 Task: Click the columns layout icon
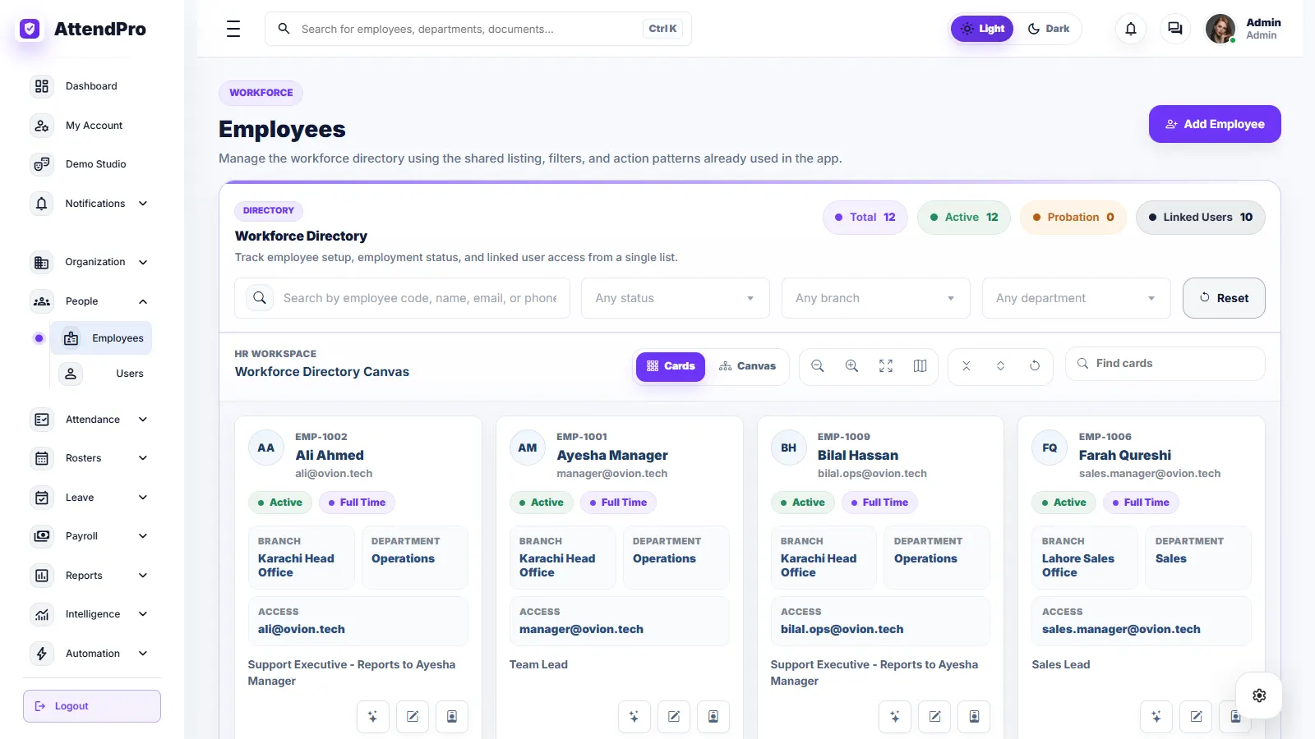(920, 366)
